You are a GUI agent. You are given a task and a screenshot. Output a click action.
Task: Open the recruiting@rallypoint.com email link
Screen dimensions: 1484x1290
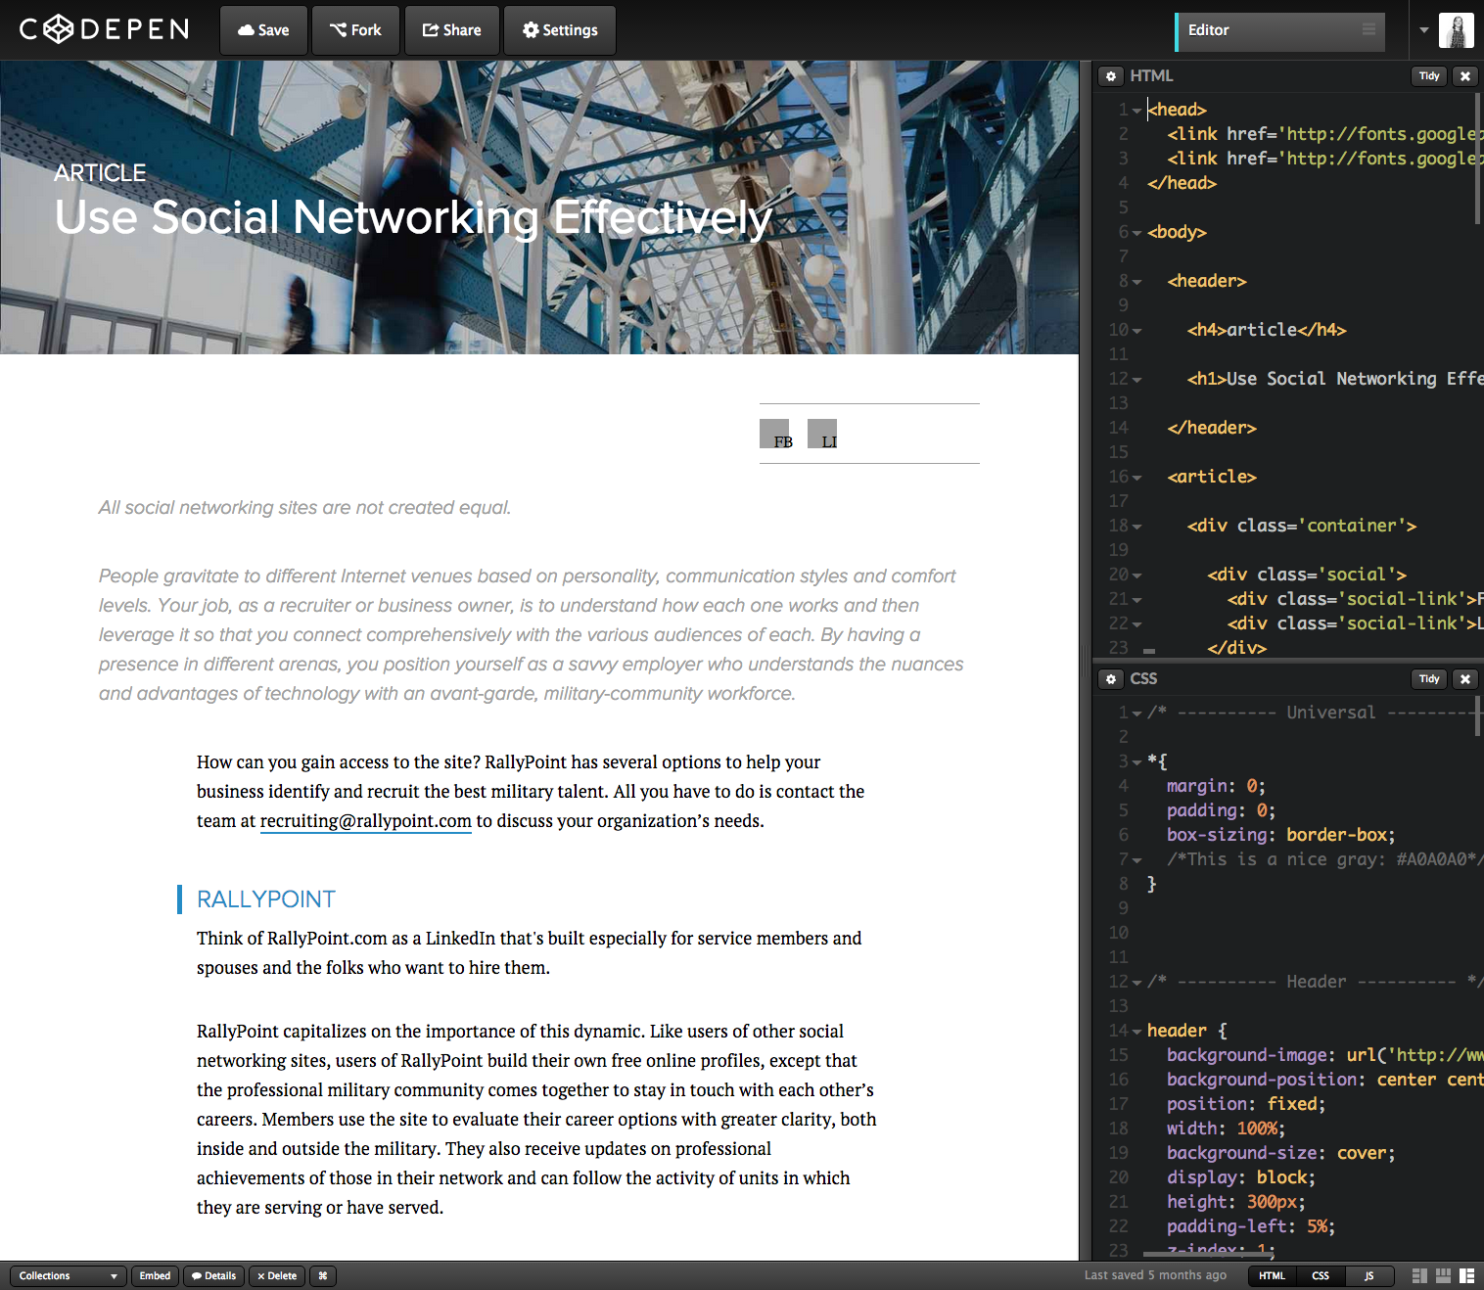tap(366, 821)
